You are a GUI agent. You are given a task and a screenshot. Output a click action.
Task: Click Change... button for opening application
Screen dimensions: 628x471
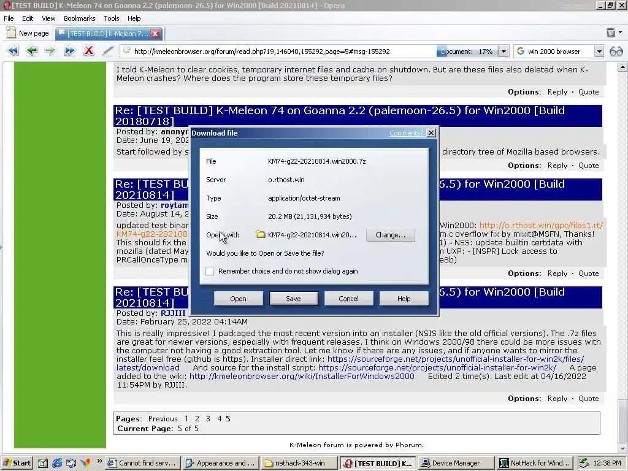tap(391, 235)
